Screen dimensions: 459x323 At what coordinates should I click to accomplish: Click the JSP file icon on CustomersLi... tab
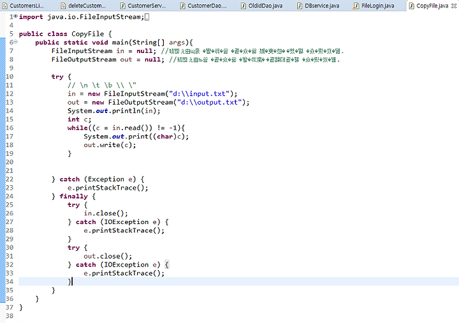pos(4,6)
